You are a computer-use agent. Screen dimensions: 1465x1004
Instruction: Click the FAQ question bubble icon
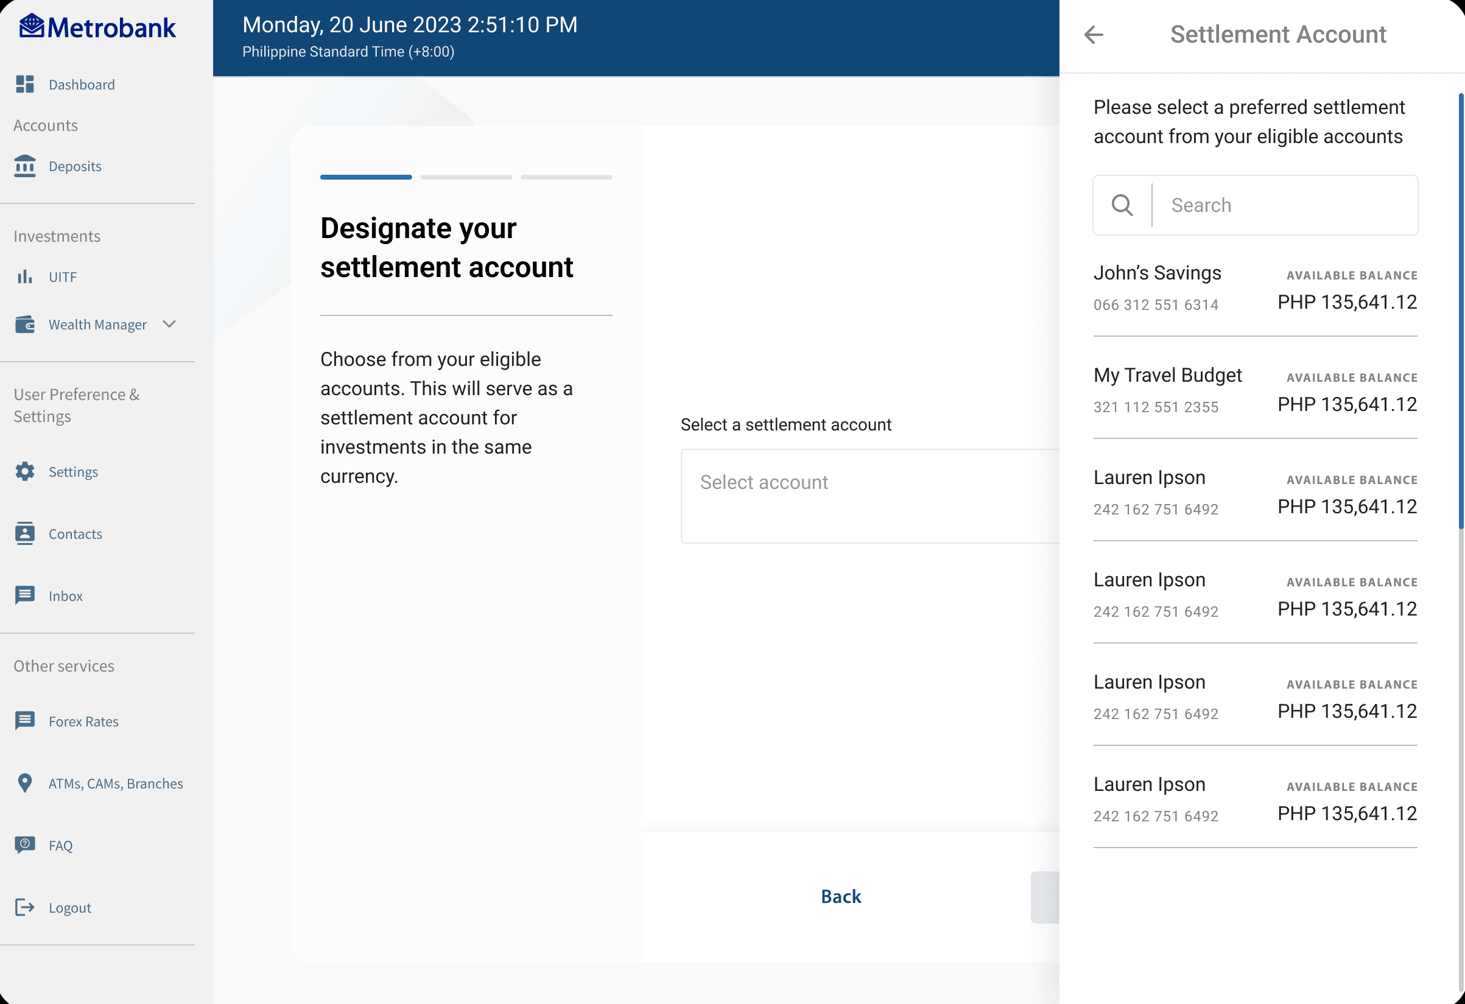(x=24, y=844)
